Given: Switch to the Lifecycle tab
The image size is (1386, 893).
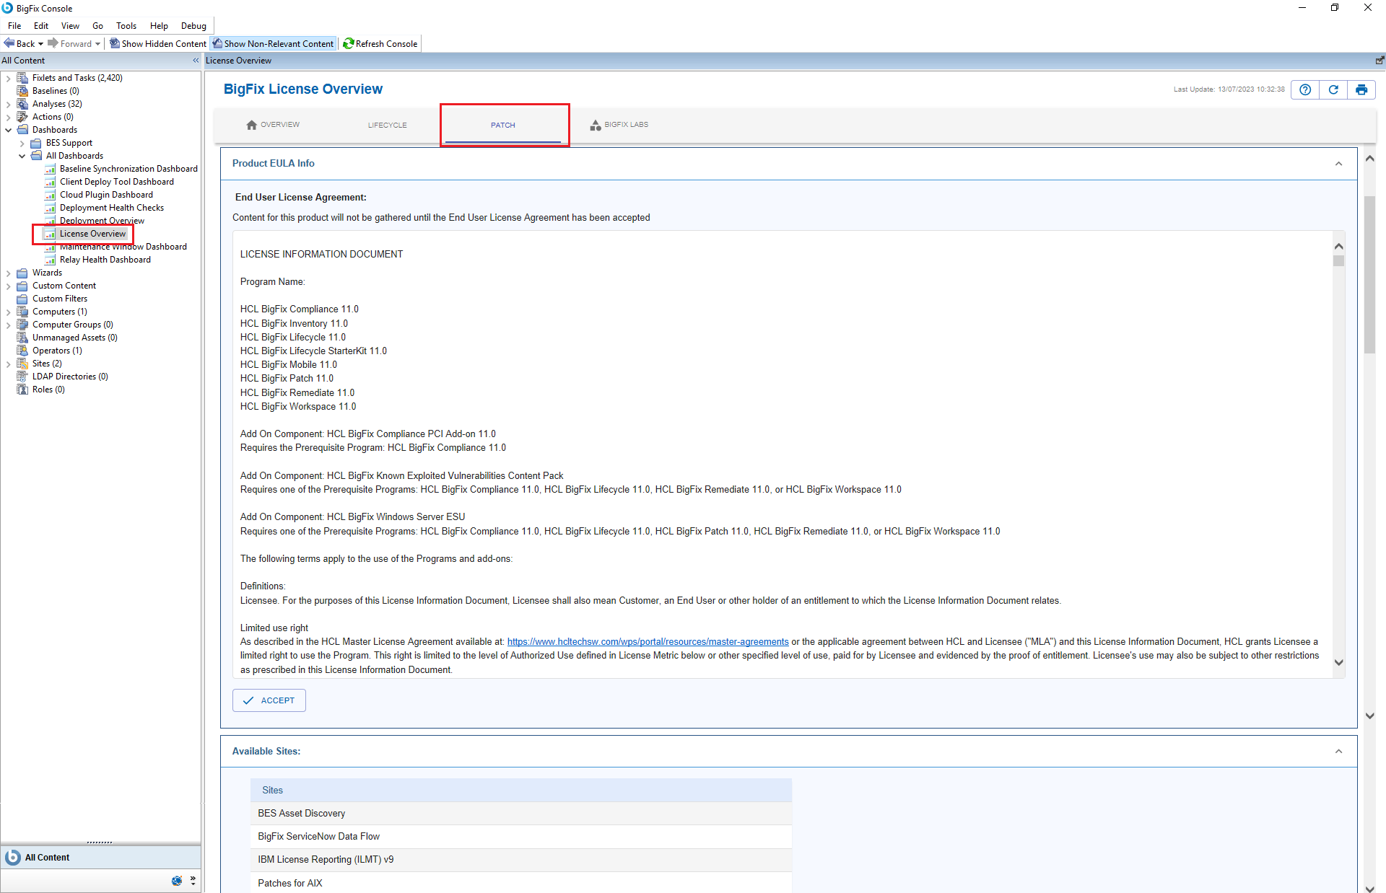Looking at the screenshot, I should (x=387, y=125).
